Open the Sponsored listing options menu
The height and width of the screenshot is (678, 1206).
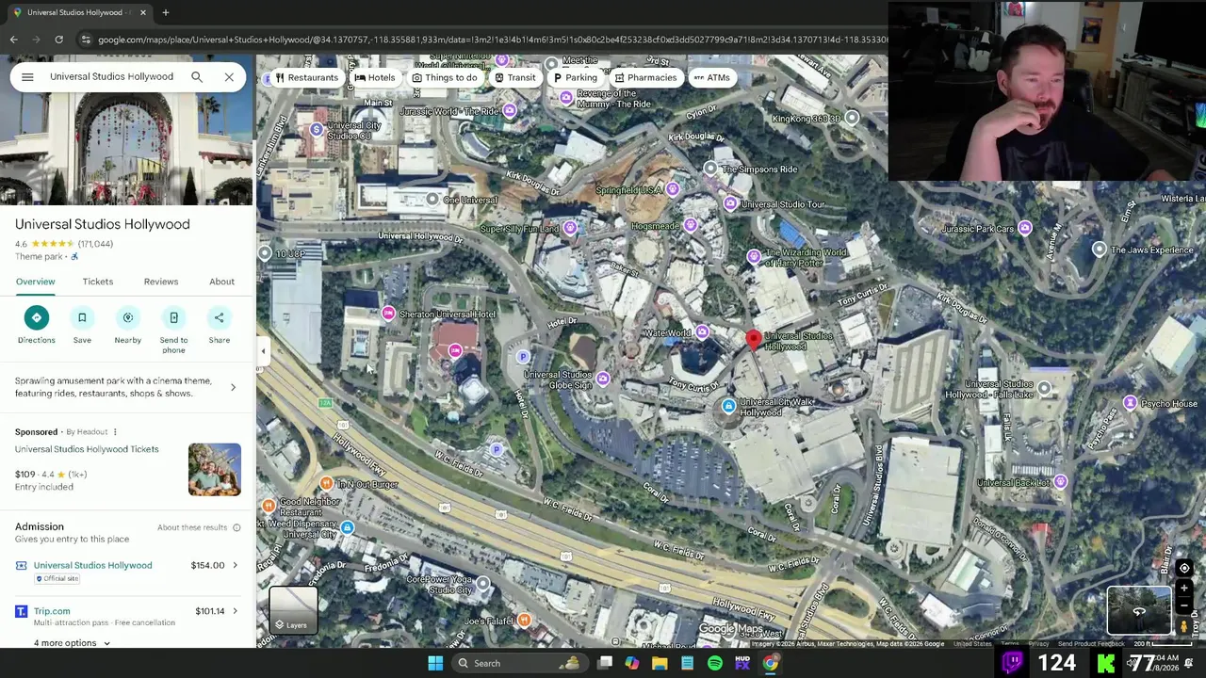click(115, 432)
